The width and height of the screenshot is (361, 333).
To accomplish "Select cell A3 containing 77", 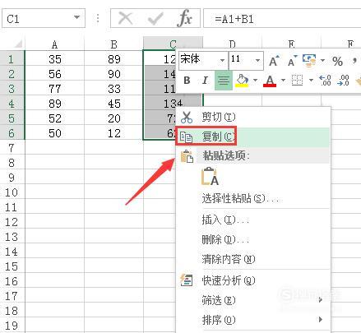I will click(54, 89).
